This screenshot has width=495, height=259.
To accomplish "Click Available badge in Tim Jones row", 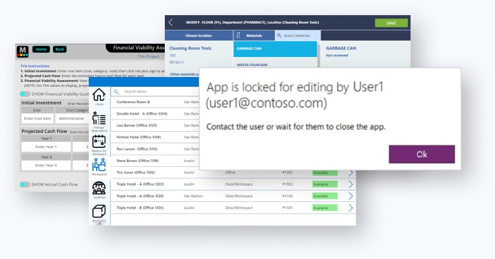I will click(325, 173).
